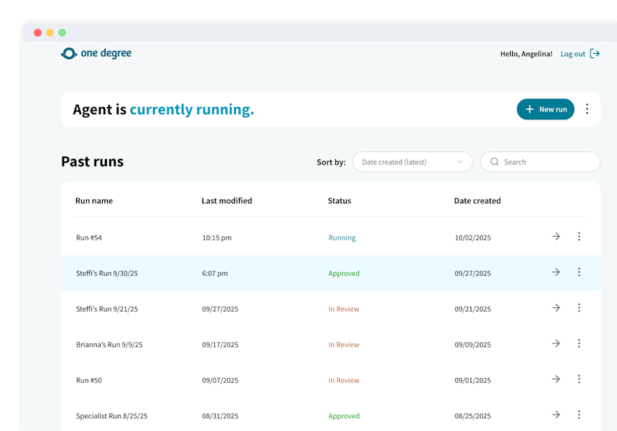The image size is (617, 431).
Task: Select the Steffi's Run 9/30/25 name
Action: point(106,273)
